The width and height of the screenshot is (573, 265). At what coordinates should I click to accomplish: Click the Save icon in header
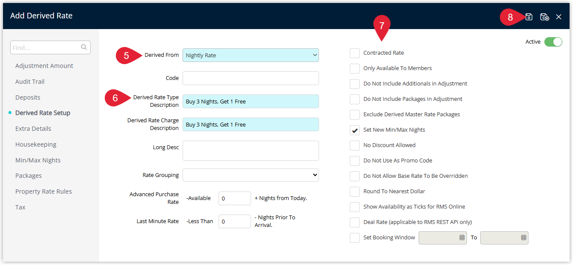[x=529, y=17]
